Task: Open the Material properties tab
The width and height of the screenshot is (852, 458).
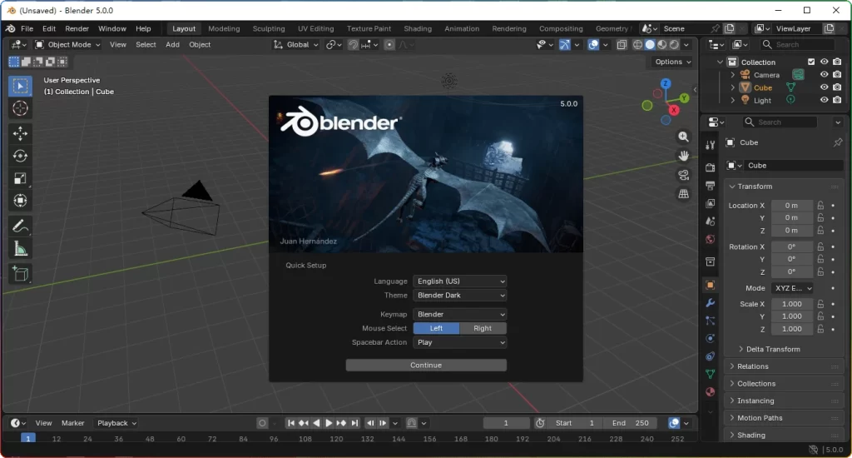Action: pyautogui.click(x=711, y=391)
